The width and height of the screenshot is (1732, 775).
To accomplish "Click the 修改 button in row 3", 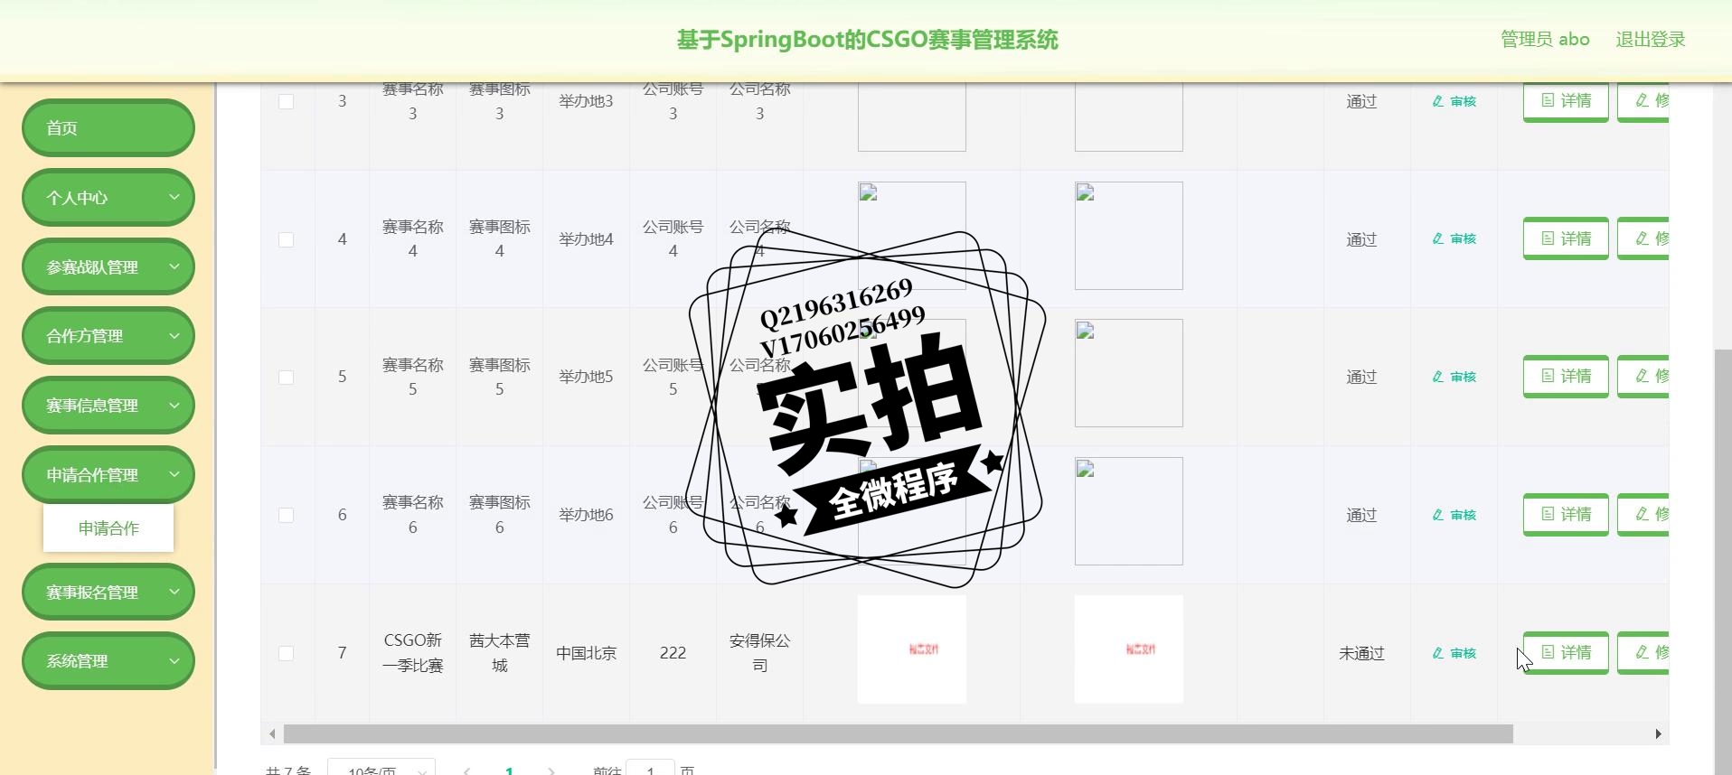I will pos(1643,101).
